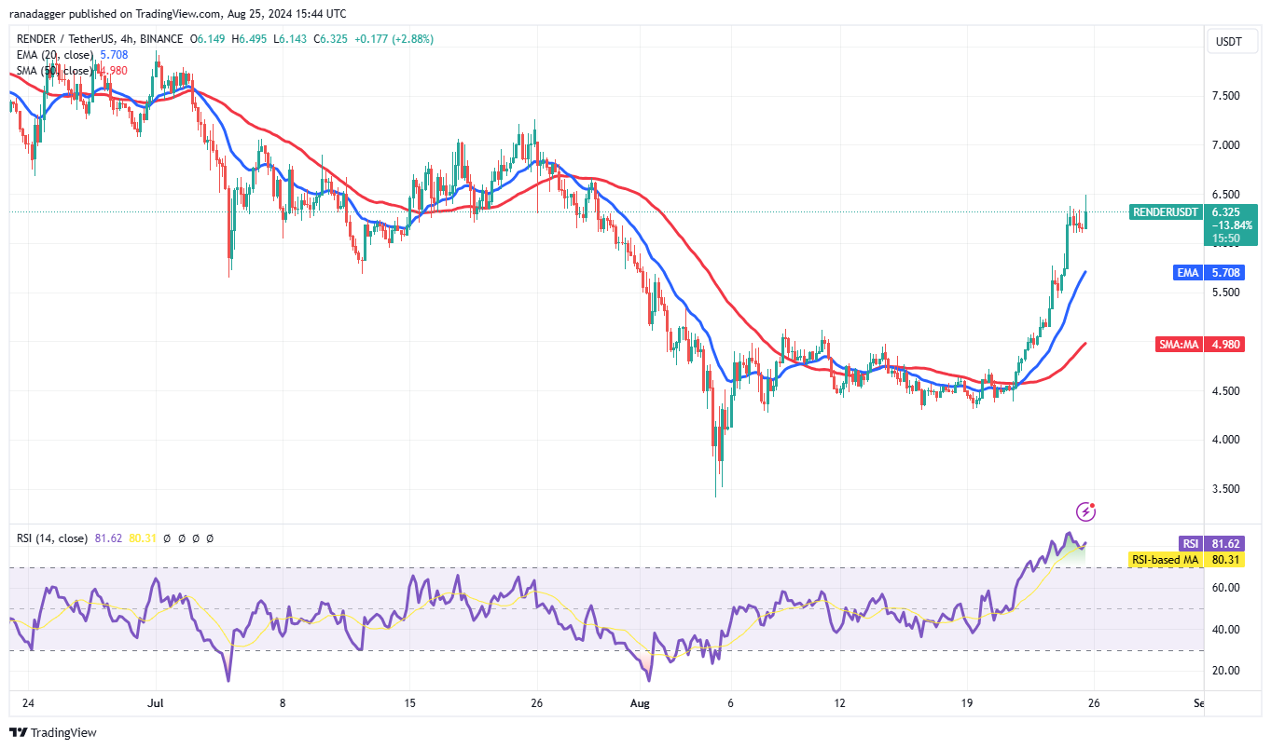Click the 3.500 price axis label
1271x749 pixels.
pos(1225,489)
